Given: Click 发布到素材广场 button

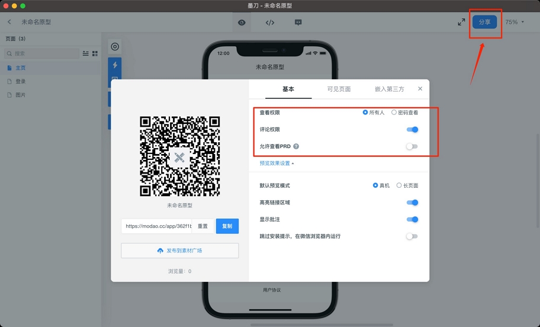Looking at the screenshot, I should pyautogui.click(x=180, y=251).
